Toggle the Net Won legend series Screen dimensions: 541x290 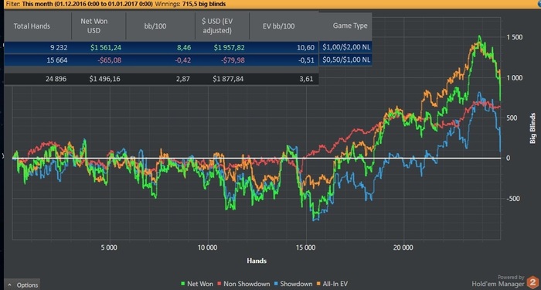tap(197, 284)
